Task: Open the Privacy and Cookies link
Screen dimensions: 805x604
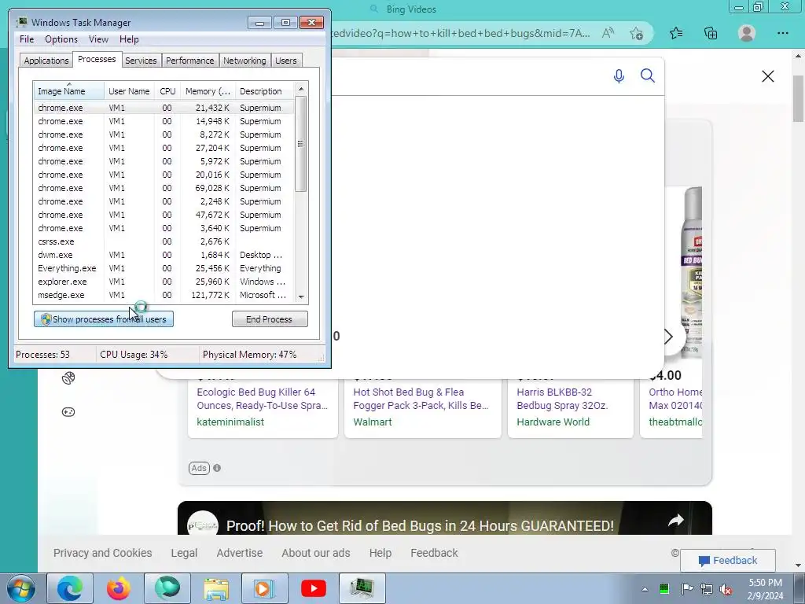Action: click(103, 553)
